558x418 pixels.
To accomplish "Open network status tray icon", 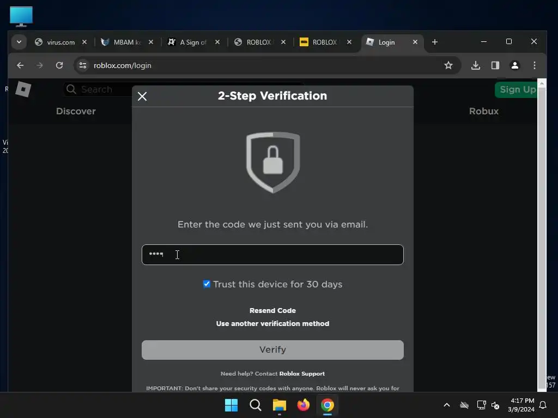I will tap(482, 405).
